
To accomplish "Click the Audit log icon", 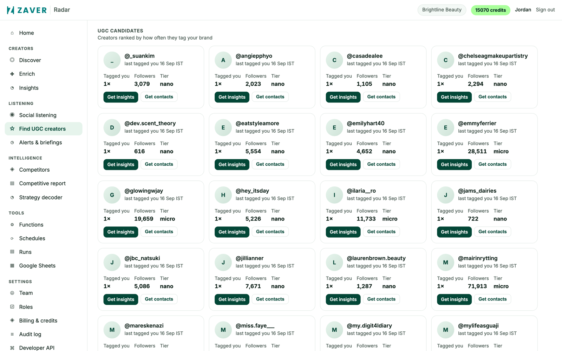I will point(12,335).
